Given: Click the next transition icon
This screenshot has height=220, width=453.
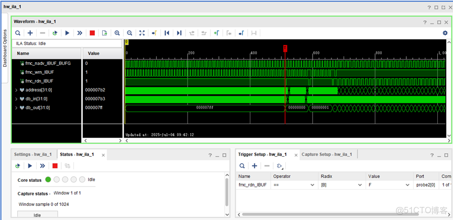Looking at the screenshot, I should click(204, 33).
